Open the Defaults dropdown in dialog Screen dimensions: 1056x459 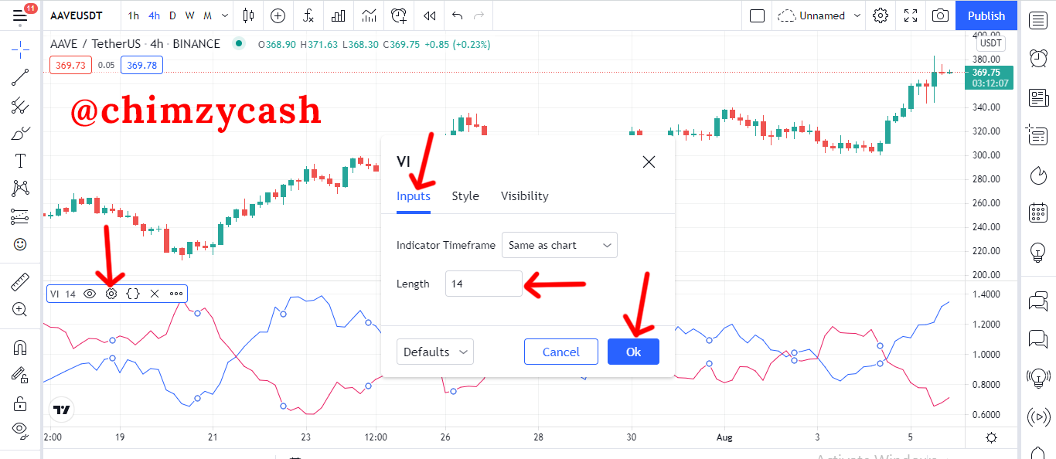(x=434, y=352)
